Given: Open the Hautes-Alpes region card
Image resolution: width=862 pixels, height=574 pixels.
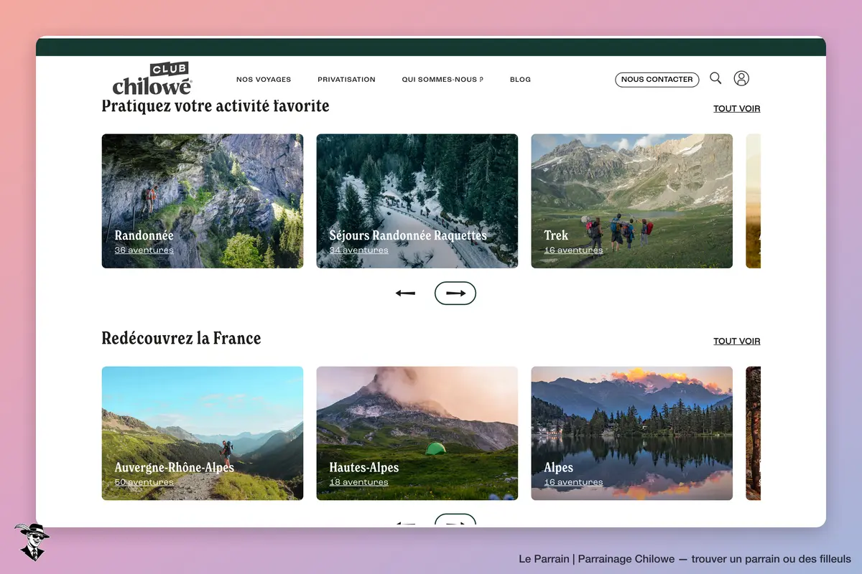Looking at the screenshot, I should [x=417, y=433].
